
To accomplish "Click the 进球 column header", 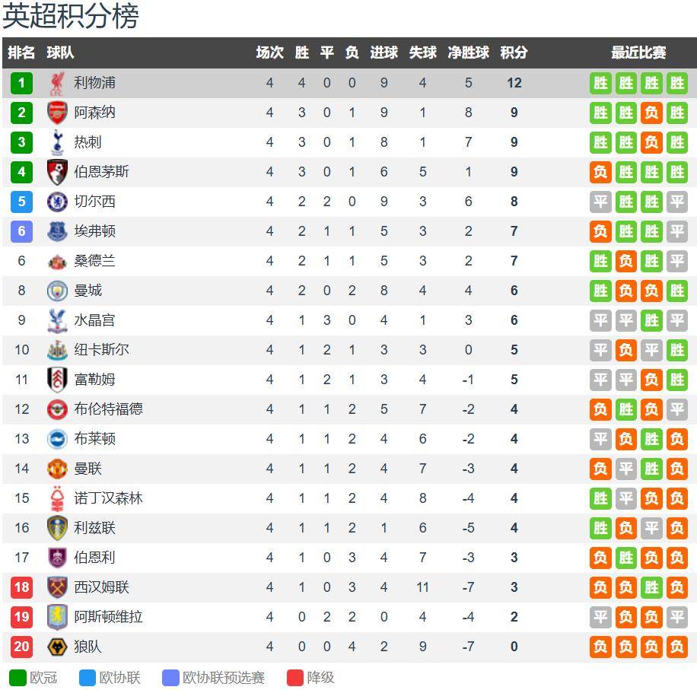I will pos(384,52).
